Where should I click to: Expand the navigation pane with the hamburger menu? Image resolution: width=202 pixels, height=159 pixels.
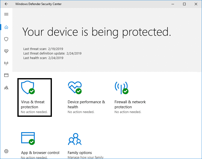click(6, 14)
